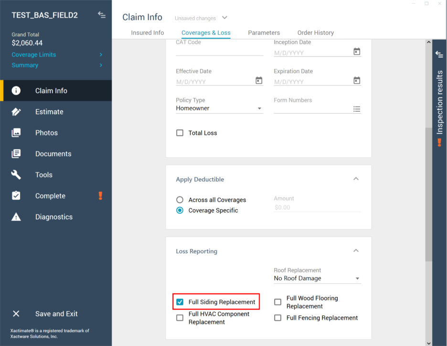Go to the Photos section

pos(46,133)
